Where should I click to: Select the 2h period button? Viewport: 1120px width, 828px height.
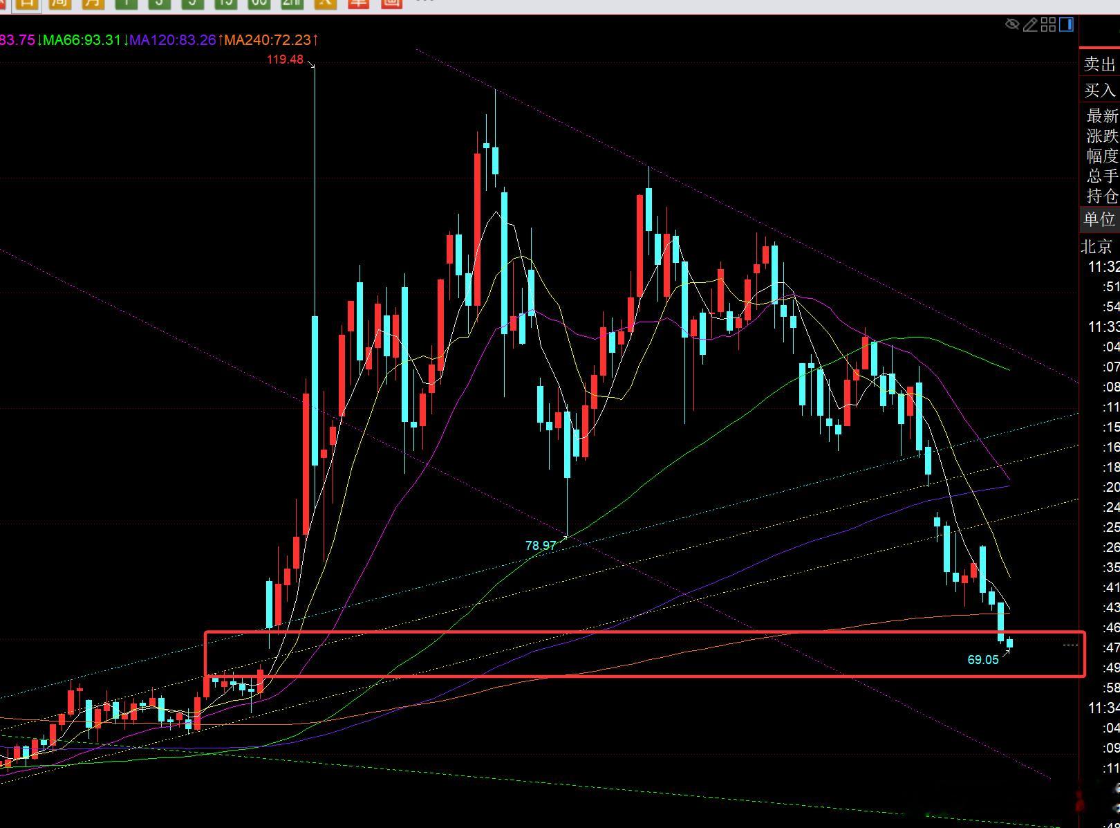292,3
